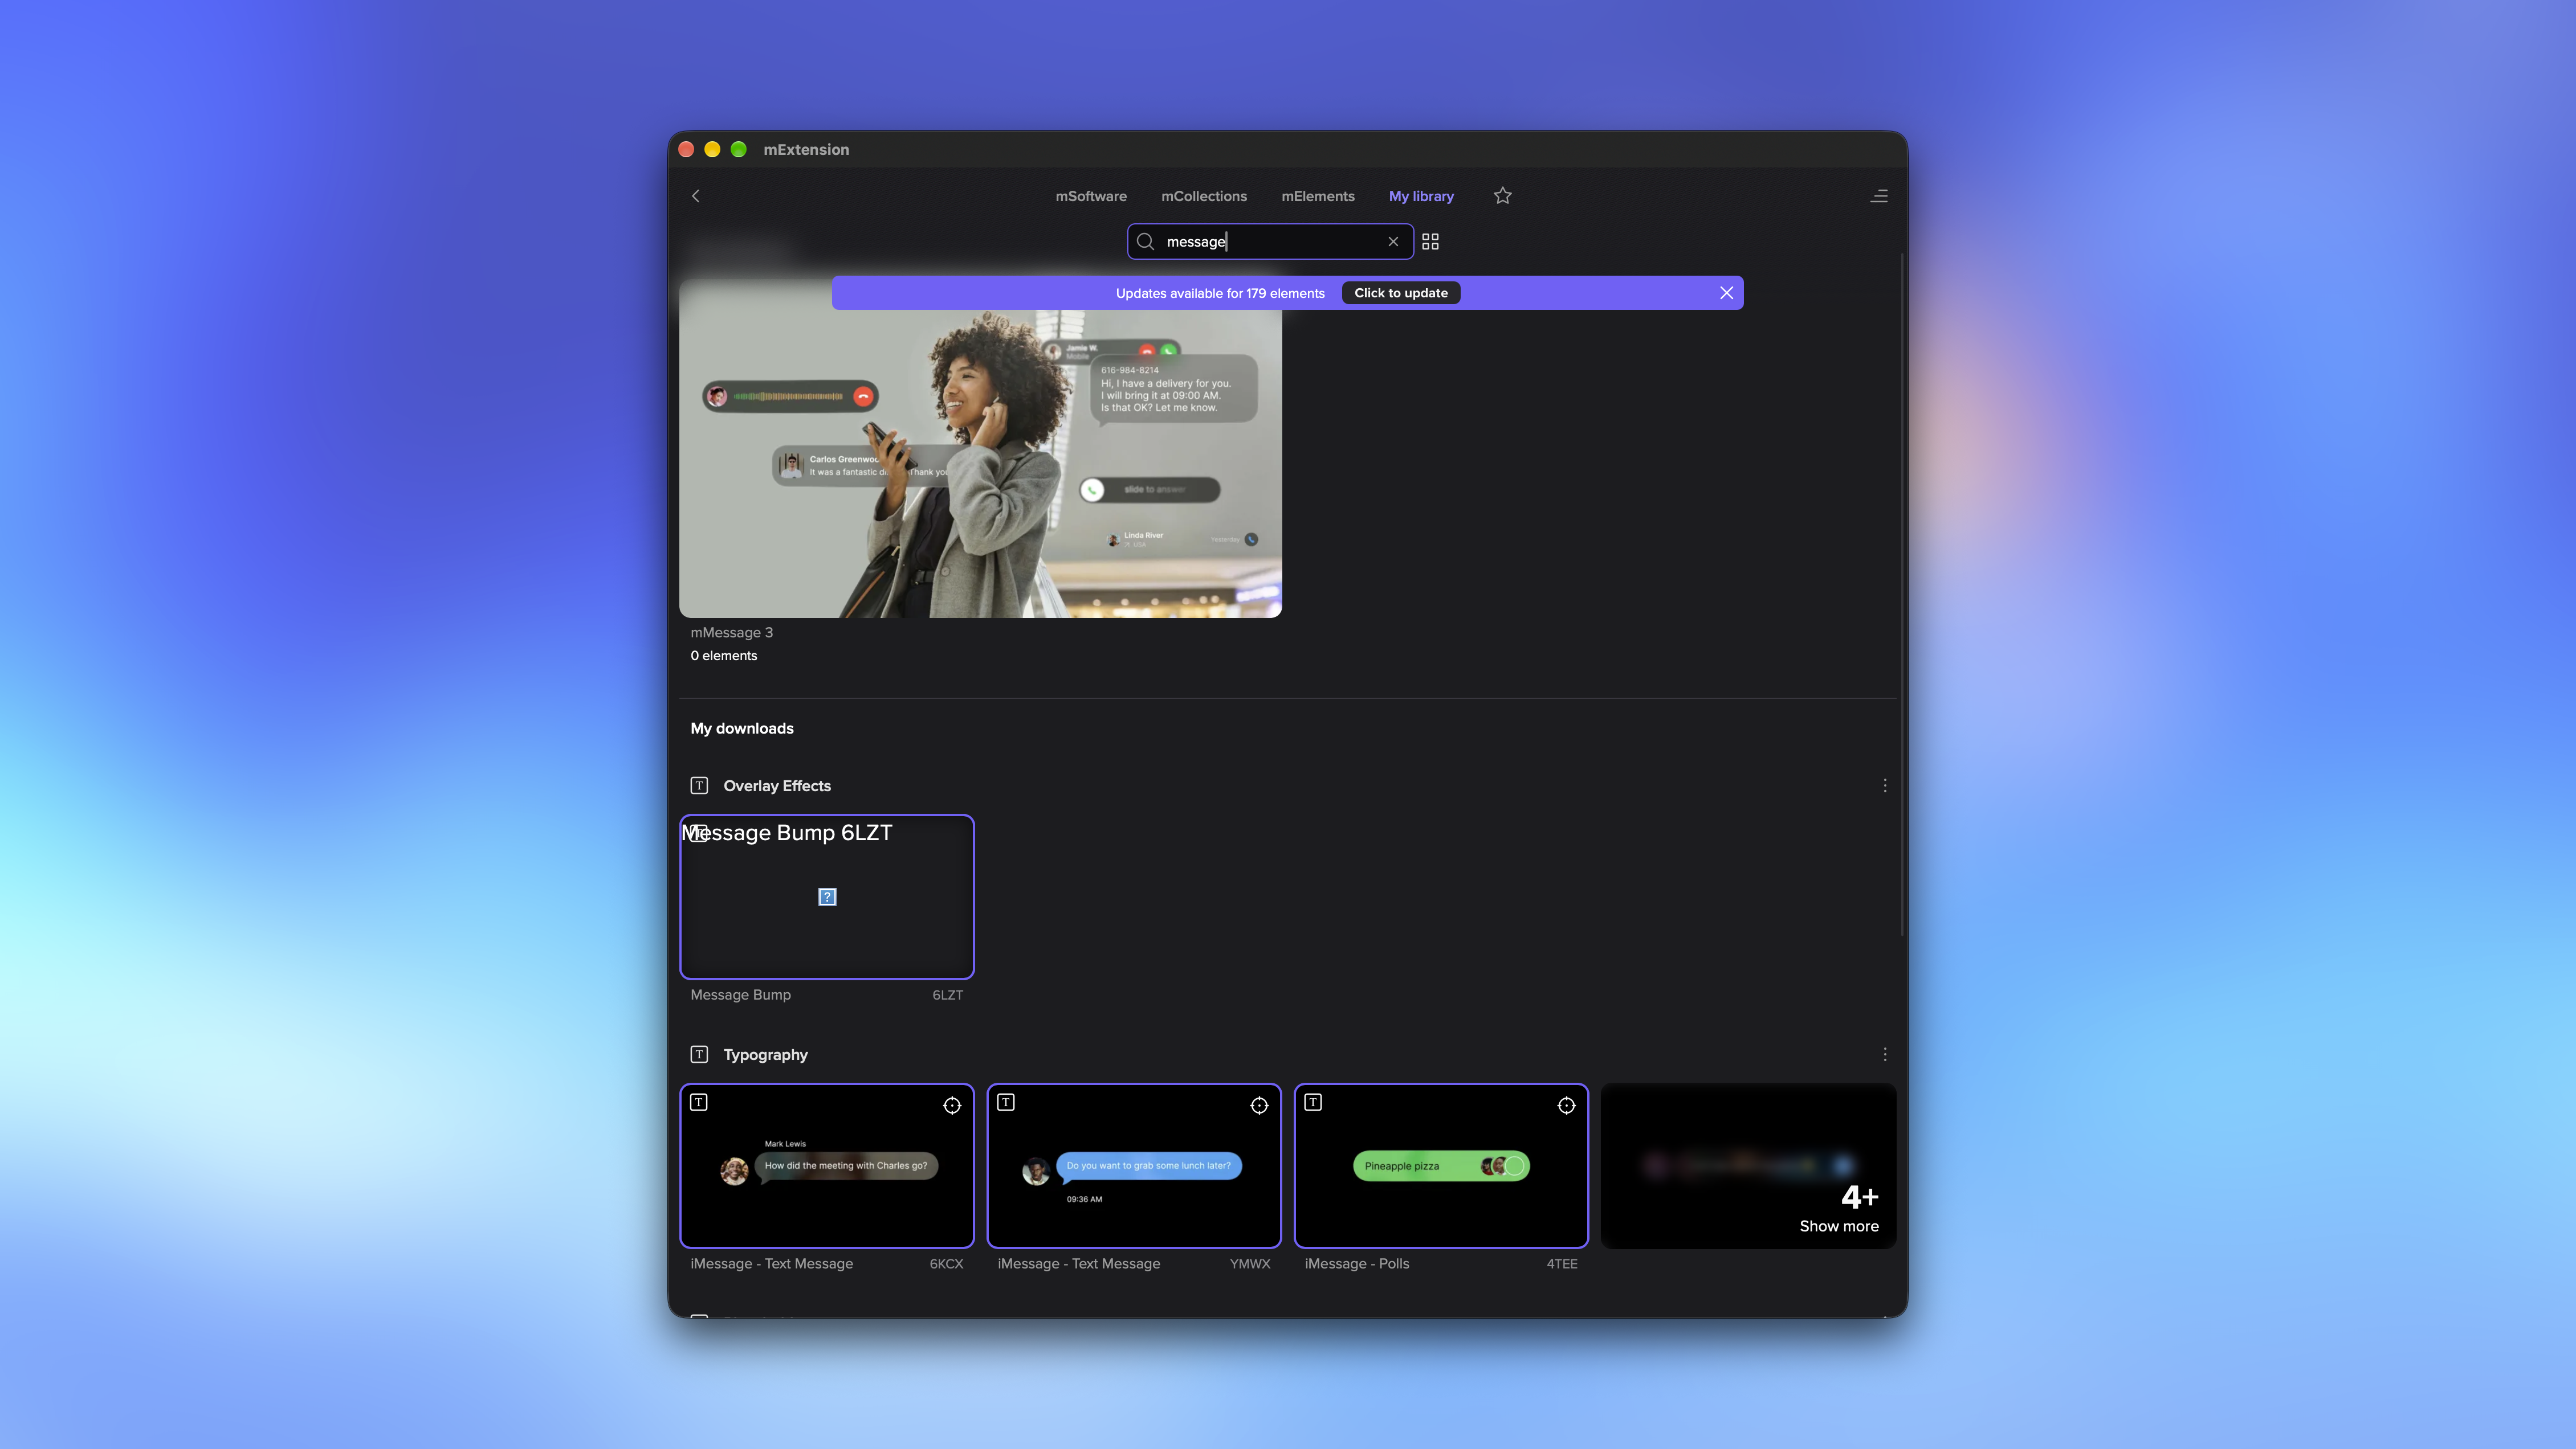This screenshot has width=2576, height=1449.
Task: Click the Typography section title icon
Action: click(699, 1054)
